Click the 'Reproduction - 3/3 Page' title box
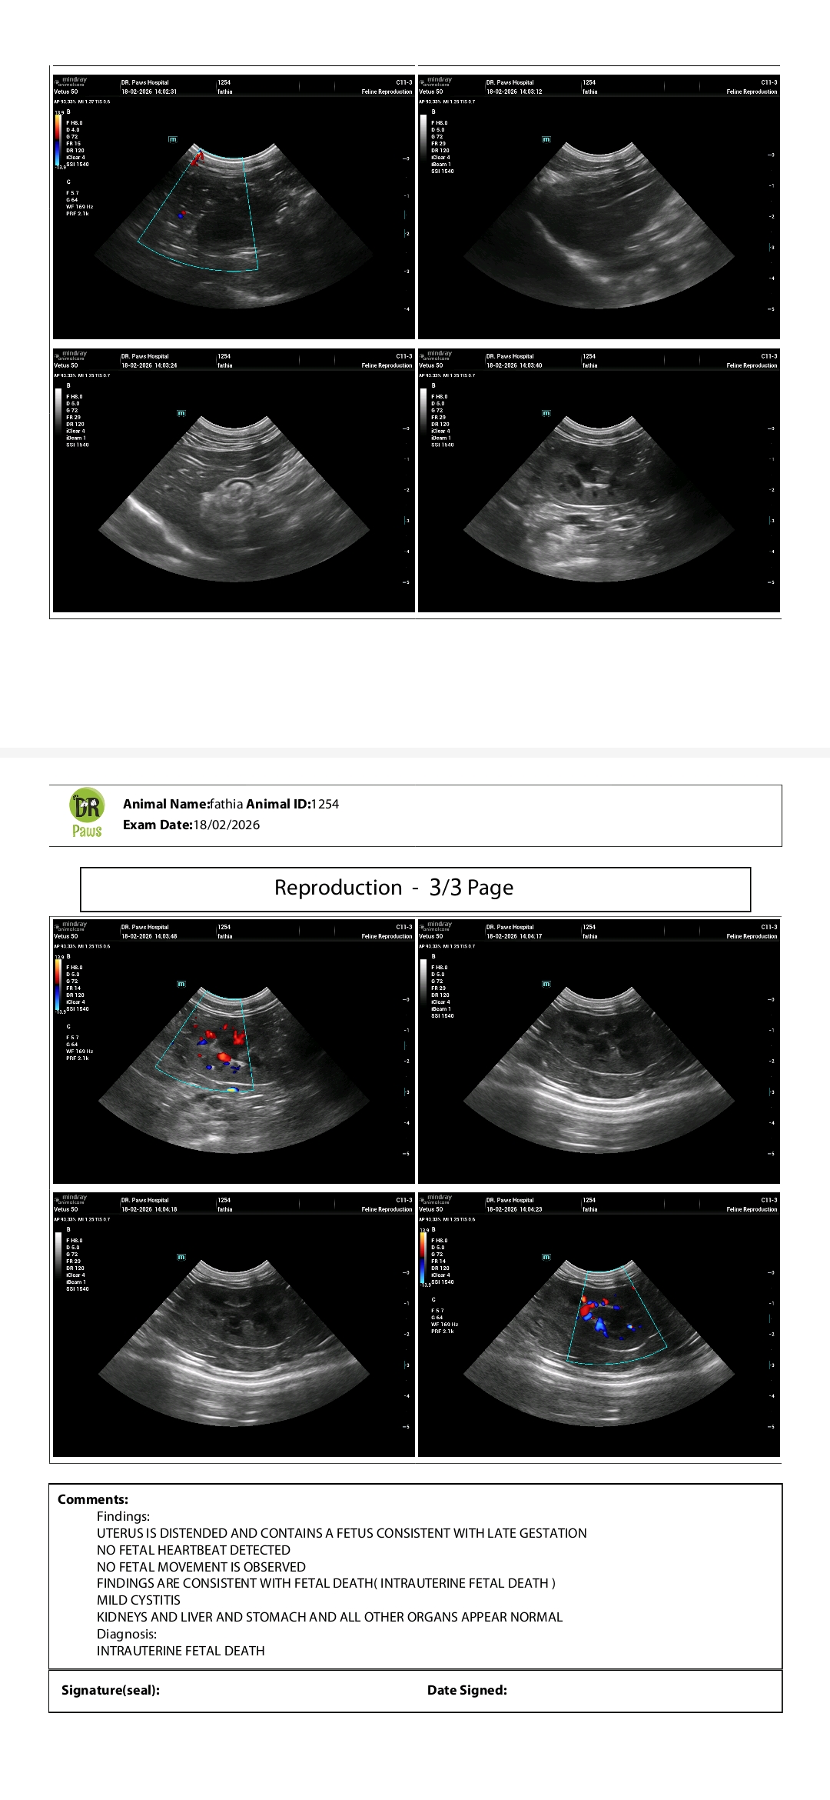This screenshot has width=830, height=1800. tap(415, 888)
